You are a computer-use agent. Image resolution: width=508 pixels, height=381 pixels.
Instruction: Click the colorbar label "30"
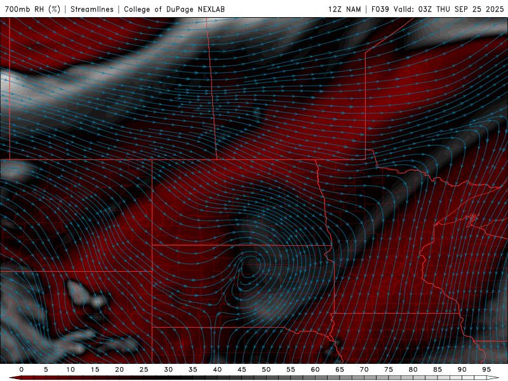(168, 370)
